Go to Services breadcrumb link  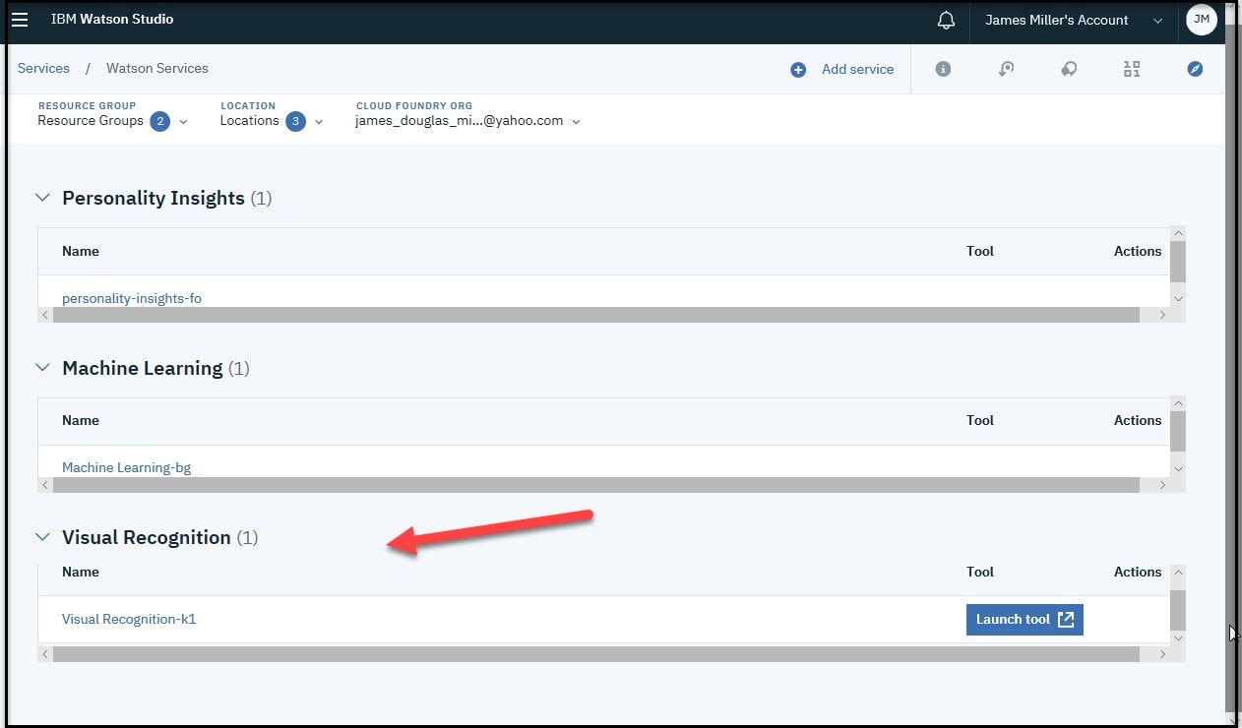[x=43, y=69]
